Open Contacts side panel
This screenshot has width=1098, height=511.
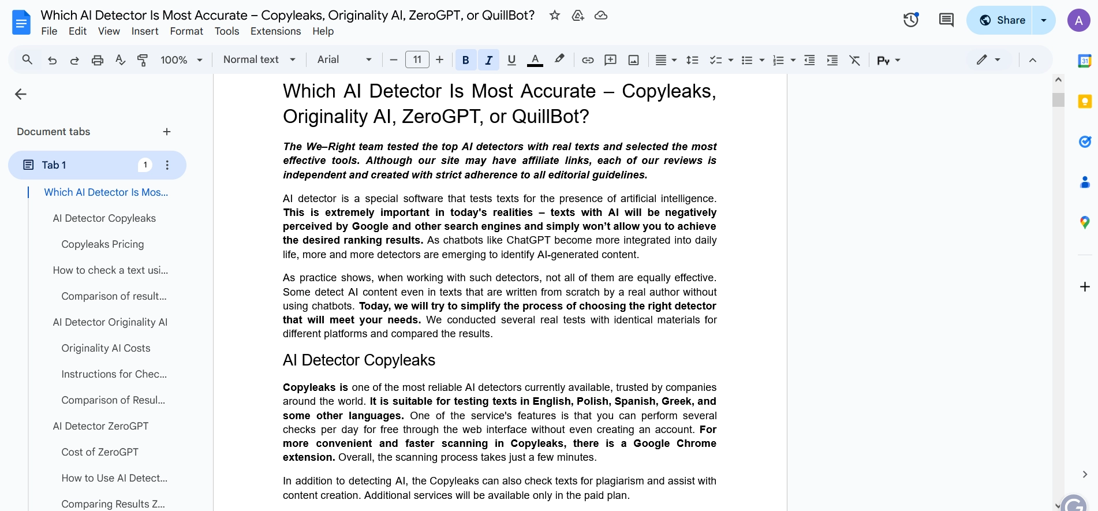pyautogui.click(x=1085, y=182)
